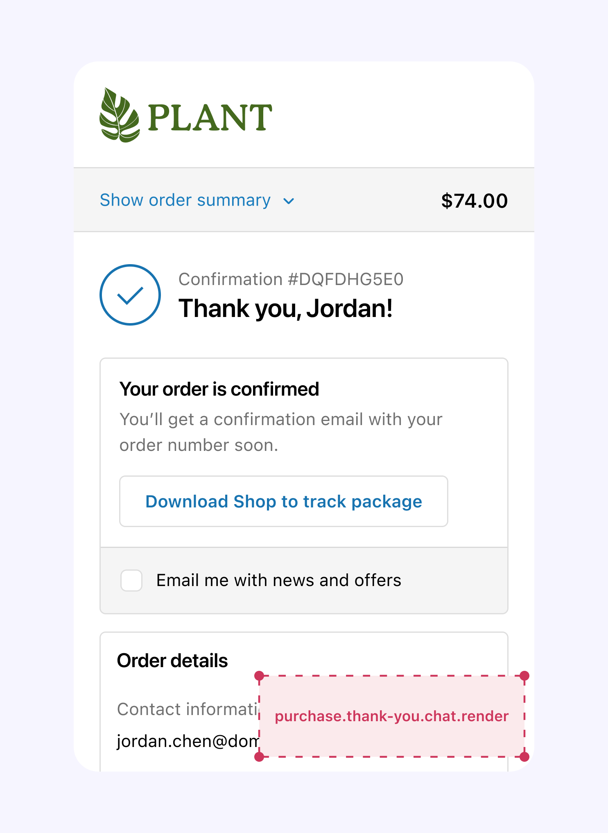Click top-left handle of chat render box
Image resolution: width=608 pixels, height=833 pixels.
tap(259, 676)
